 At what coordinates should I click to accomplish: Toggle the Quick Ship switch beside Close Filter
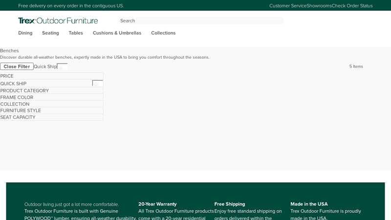(x=62, y=66)
